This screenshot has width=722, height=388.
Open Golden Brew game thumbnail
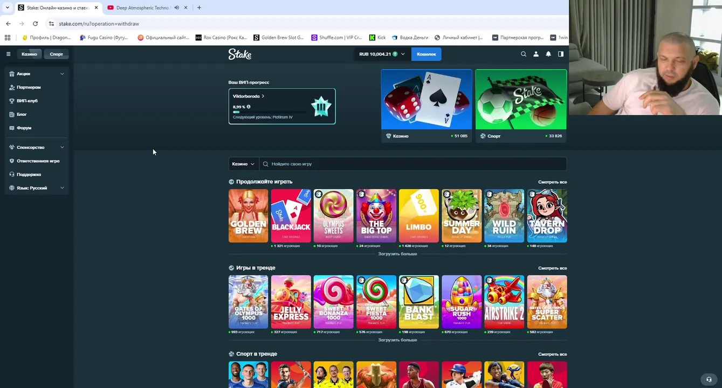click(248, 216)
